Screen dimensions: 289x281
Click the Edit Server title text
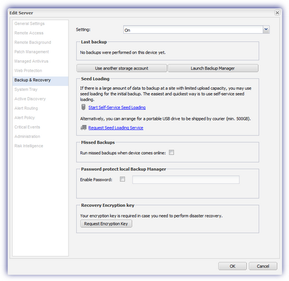click(21, 13)
